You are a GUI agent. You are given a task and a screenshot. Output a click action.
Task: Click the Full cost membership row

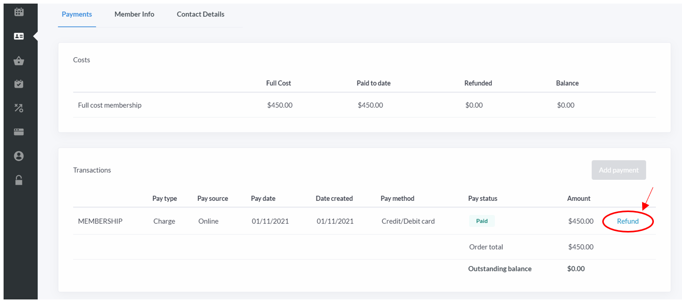pos(365,105)
